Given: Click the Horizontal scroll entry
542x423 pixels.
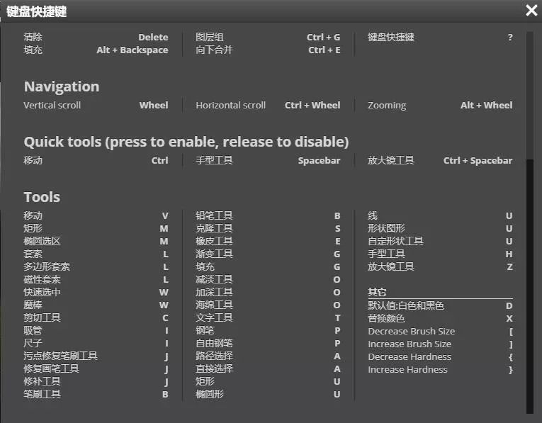Looking at the screenshot, I should coord(268,105).
